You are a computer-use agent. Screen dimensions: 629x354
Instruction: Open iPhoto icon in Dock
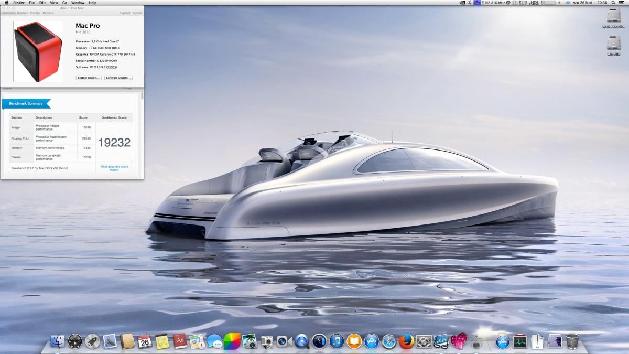point(250,341)
